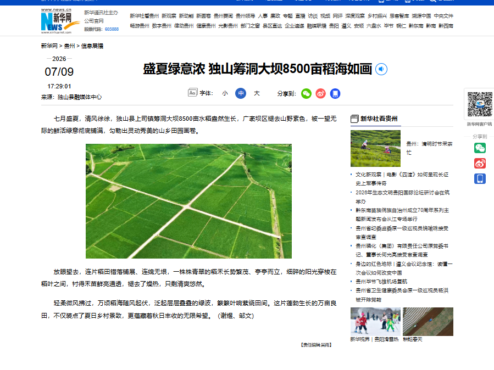Open the 黔东南 city link
Viewport: 494px width, 370px height.
(x=416, y=26)
